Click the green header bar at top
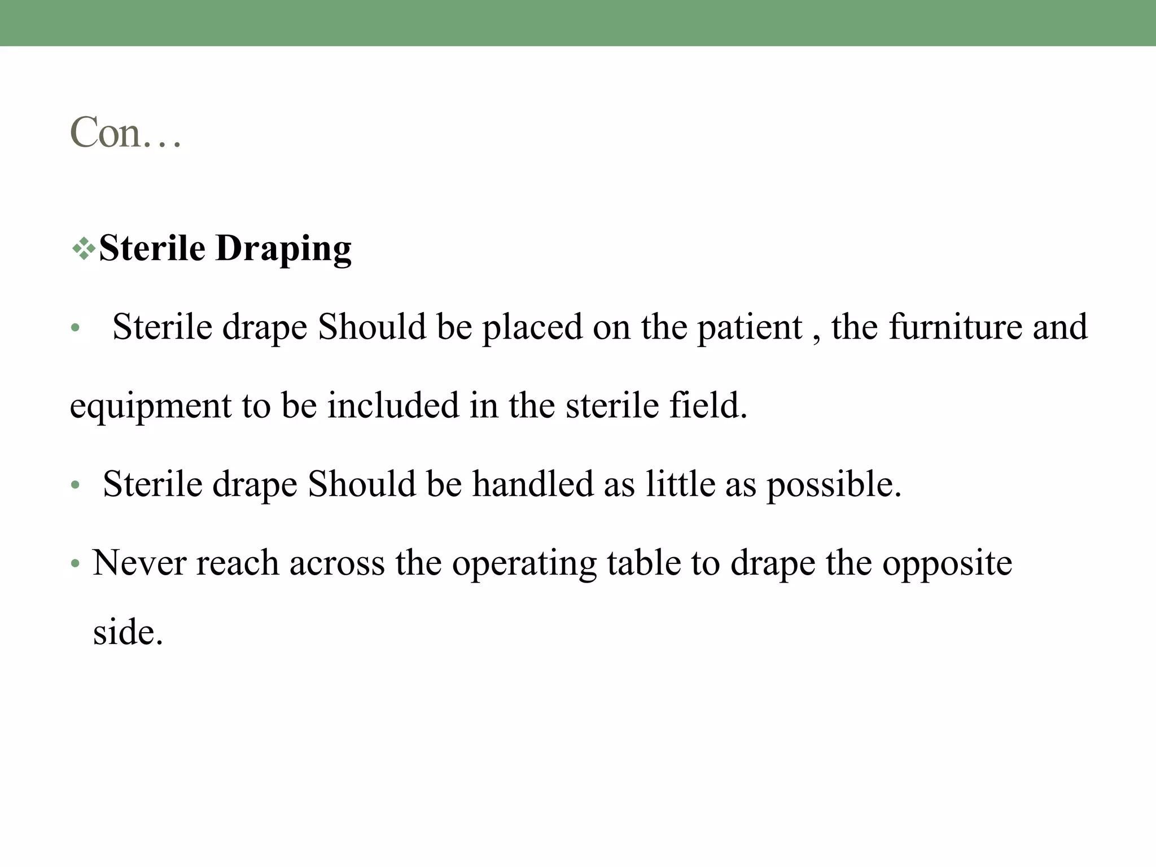1156x867 pixels. tap(578, 23)
